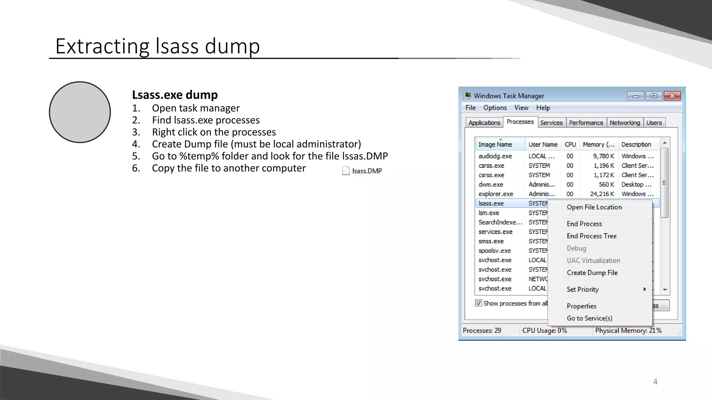Screen dimensions: 712x400
Task: Open the Help menu
Action: (543, 108)
